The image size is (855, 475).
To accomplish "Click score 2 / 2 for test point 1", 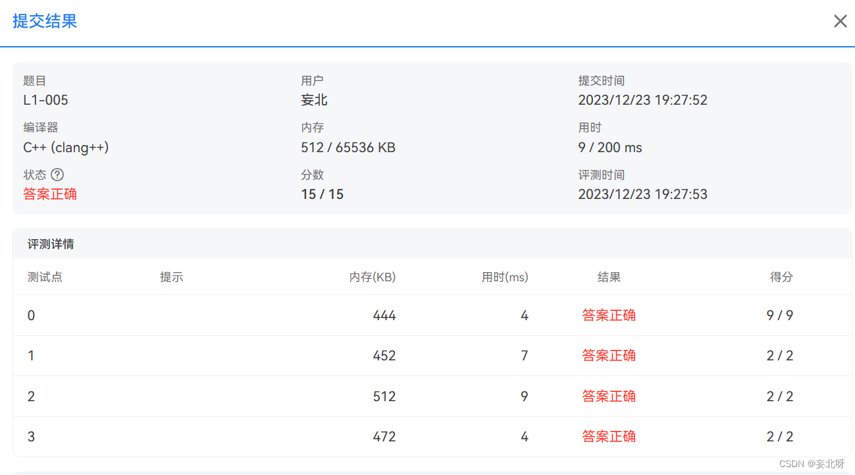I will click(x=780, y=356).
